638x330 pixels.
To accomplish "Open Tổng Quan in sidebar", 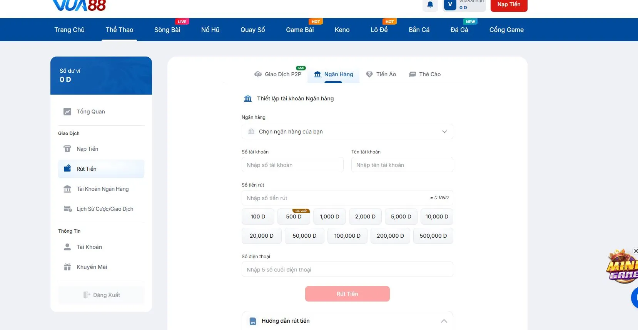I will [x=101, y=112].
